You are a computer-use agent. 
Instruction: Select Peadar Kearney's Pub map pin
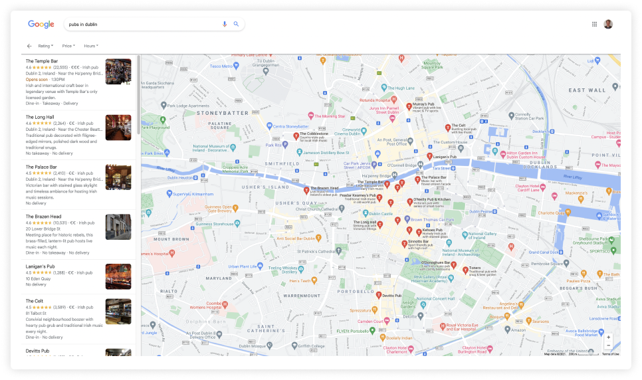(x=379, y=198)
